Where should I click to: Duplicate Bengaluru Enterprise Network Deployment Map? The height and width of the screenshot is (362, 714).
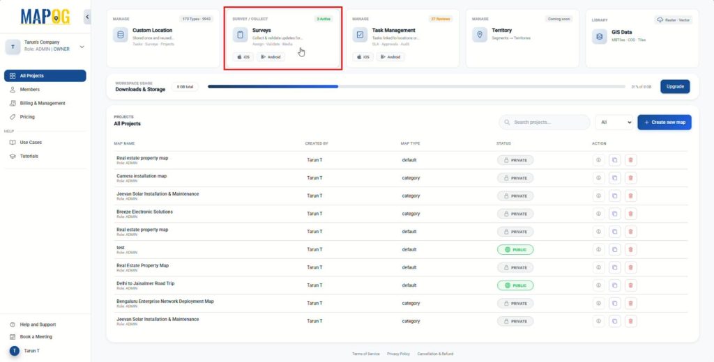pyautogui.click(x=614, y=304)
